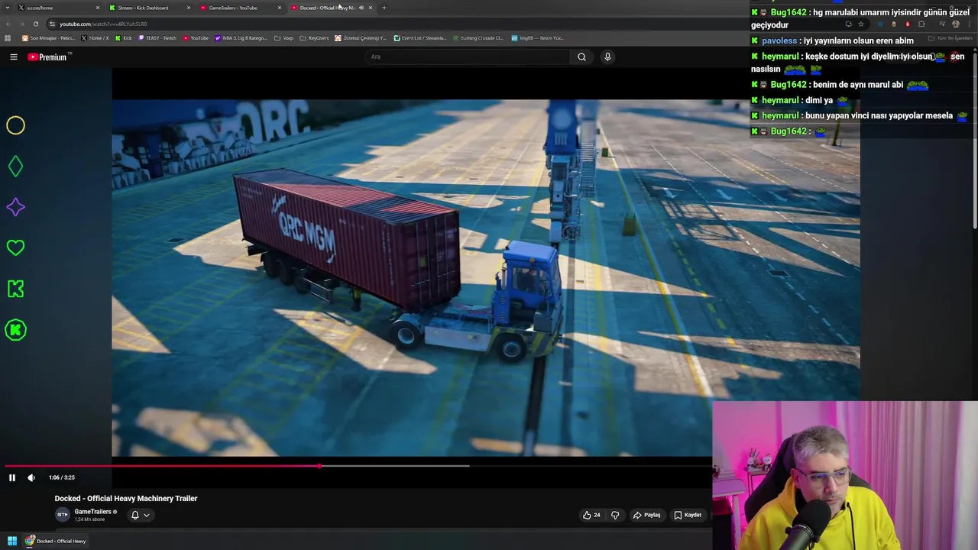The height and width of the screenshot is (550, 978).
Task: Click pavoless username in chat
Action: 779,40
